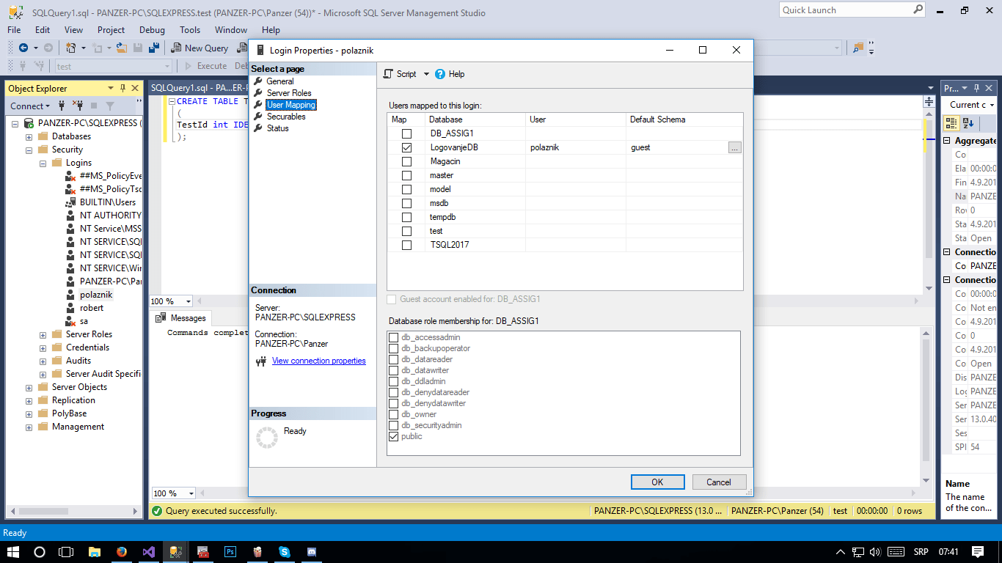Click the Alphabetical sort icon in Properties
Viewport: 1002px width, 563px height.
click(x=968, y=123)
